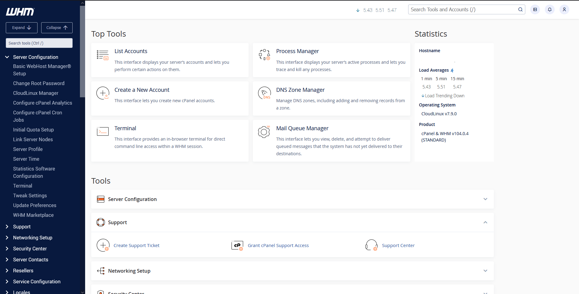Click the Terminal prompt icon

[103, 131]
